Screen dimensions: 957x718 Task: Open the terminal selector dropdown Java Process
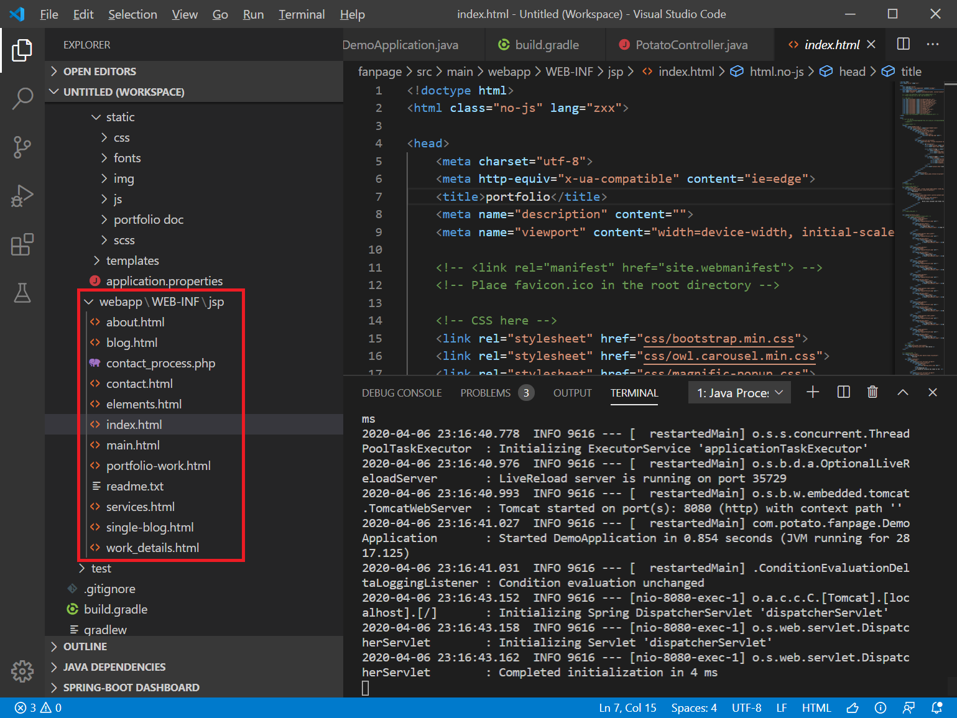tap(740, 393)
